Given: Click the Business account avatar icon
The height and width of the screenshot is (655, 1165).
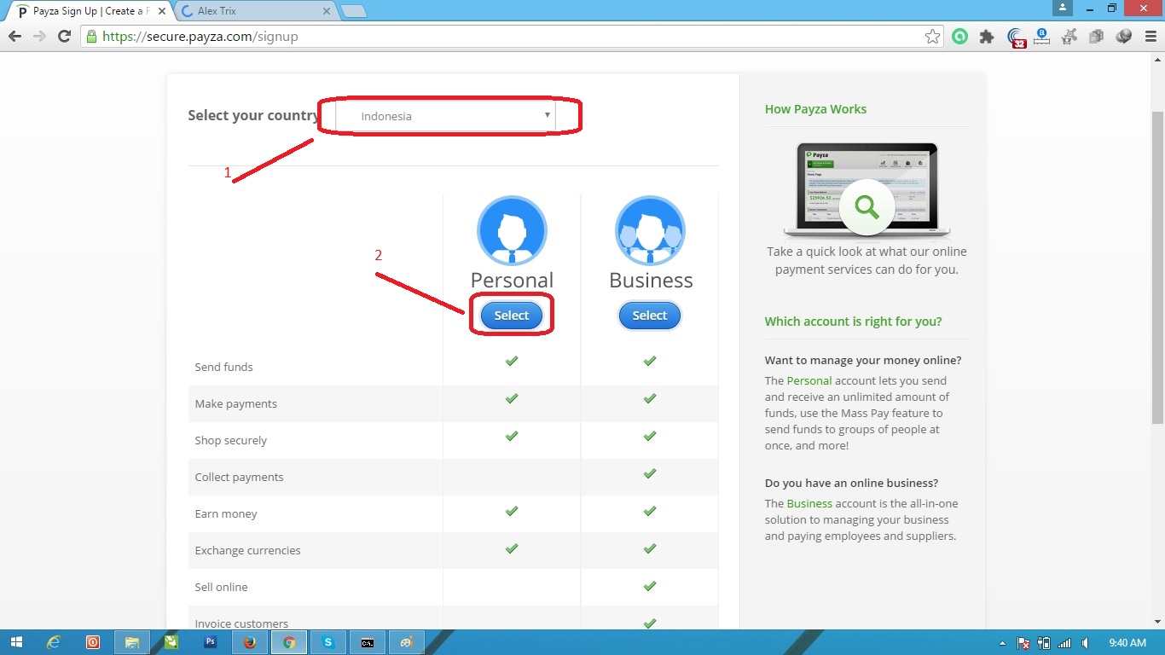Looking at the screenshot, I should tap(650, 231).
